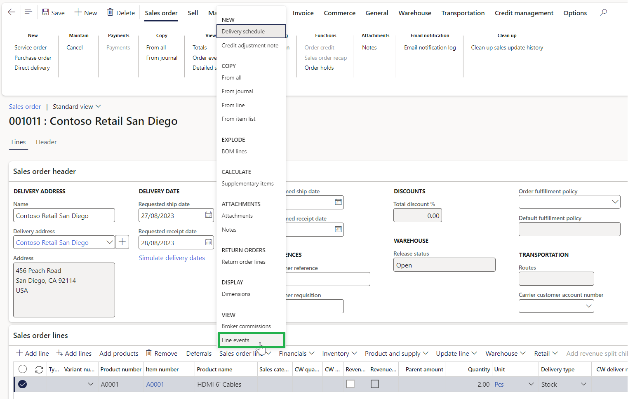Click inside the Total discount % field
The width and height of the screenshot is (628, 399).
click(x=417, y=215)
